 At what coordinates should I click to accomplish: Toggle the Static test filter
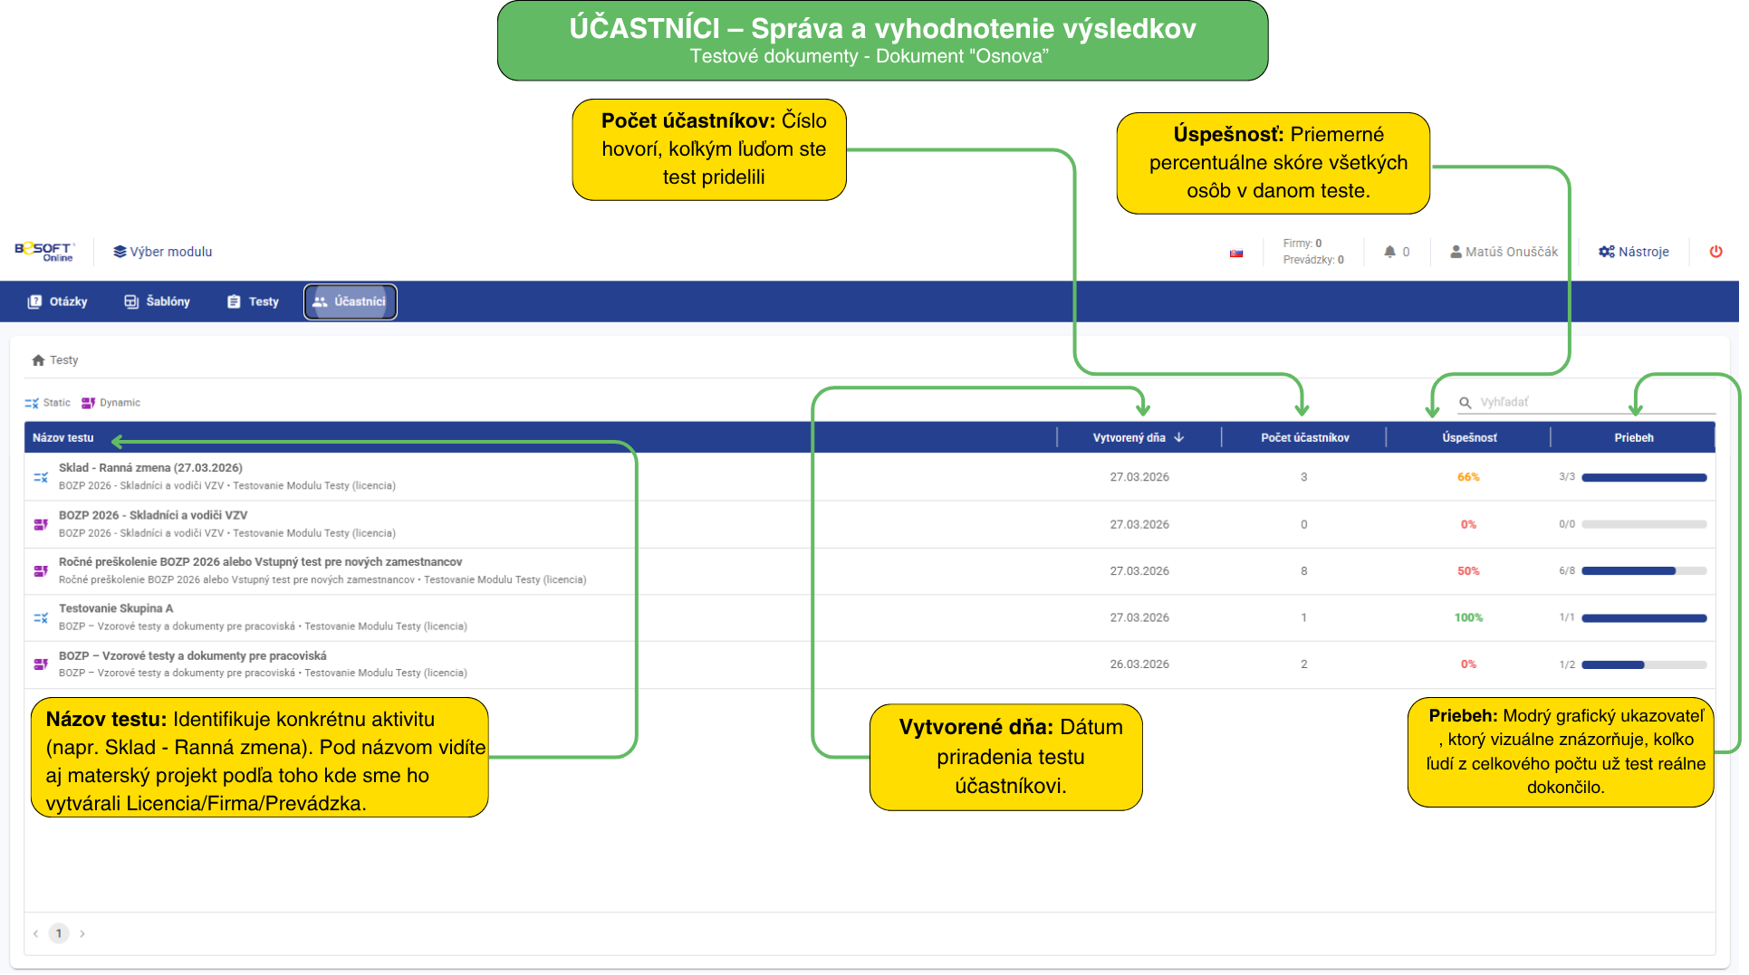point(48,403)
